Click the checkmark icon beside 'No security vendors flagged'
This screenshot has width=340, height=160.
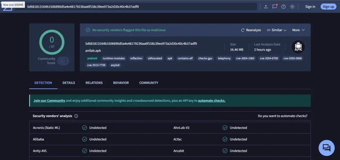[88, 30]
